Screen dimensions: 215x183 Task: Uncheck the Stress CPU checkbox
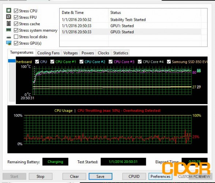[x=16, y=11]
